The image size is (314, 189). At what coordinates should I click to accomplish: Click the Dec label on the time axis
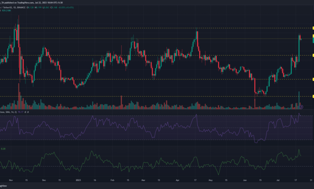(x=44, y=181)
